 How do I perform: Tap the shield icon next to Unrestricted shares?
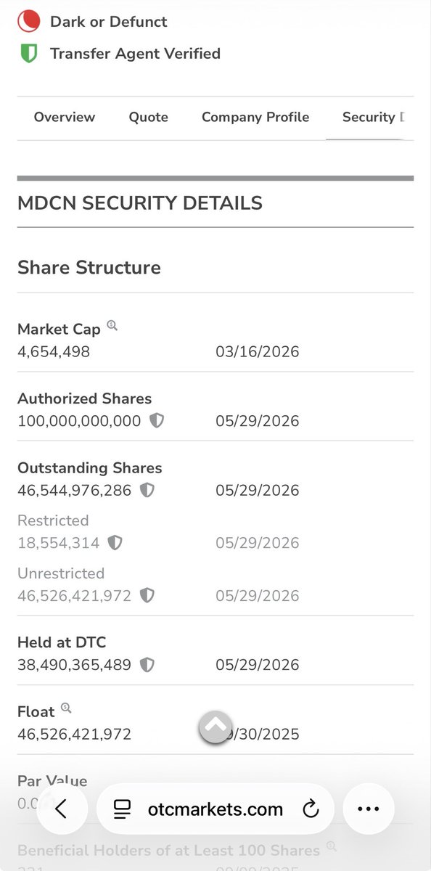(147, 595)
